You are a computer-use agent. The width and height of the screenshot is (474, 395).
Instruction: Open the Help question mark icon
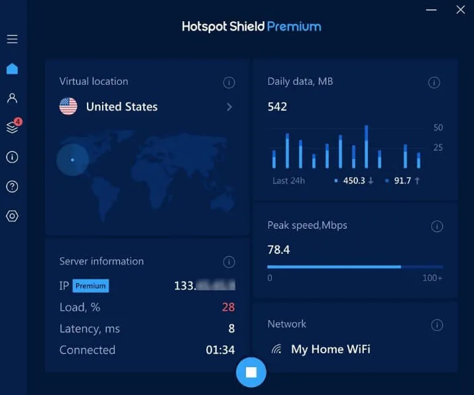[12, 186]
